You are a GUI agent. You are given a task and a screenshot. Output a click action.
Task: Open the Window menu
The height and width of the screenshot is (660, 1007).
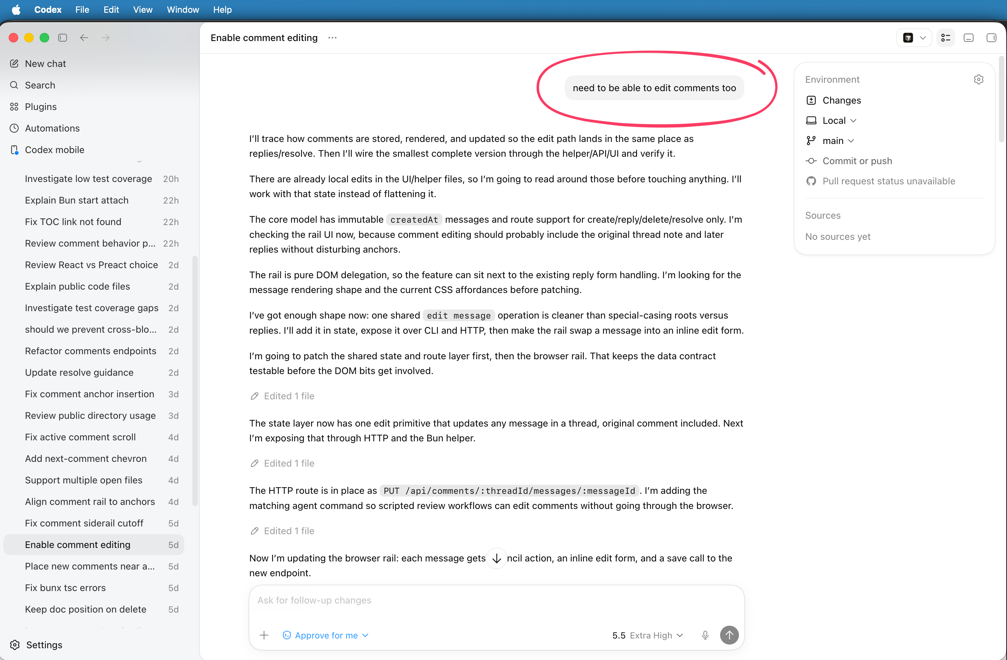(x=183, y=10)
